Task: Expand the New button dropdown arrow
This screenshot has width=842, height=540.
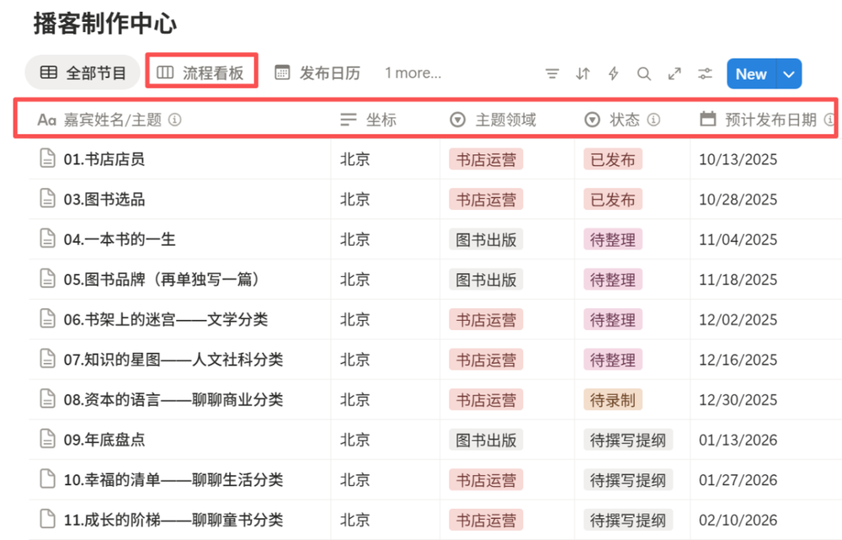Action: coord(789,74)
